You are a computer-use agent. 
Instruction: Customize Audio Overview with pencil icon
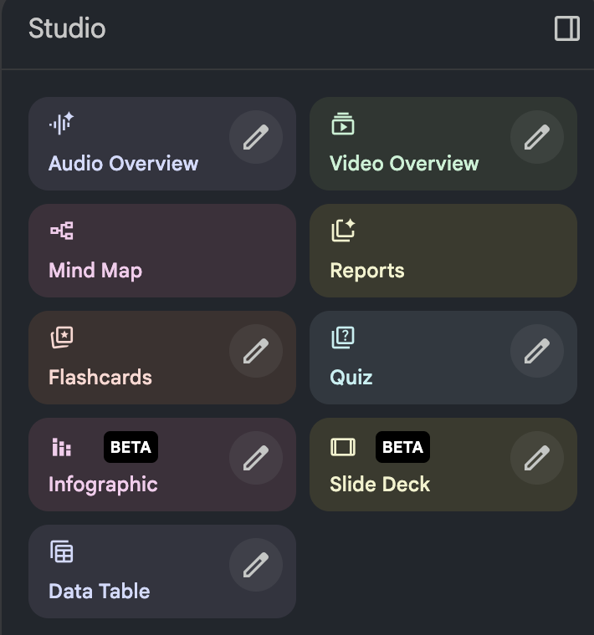tap(256, 137)
